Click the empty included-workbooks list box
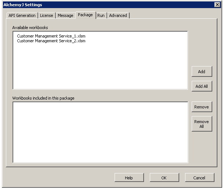Image resolution: width=224 pixels, height=190 pixels. click(100, 132)
